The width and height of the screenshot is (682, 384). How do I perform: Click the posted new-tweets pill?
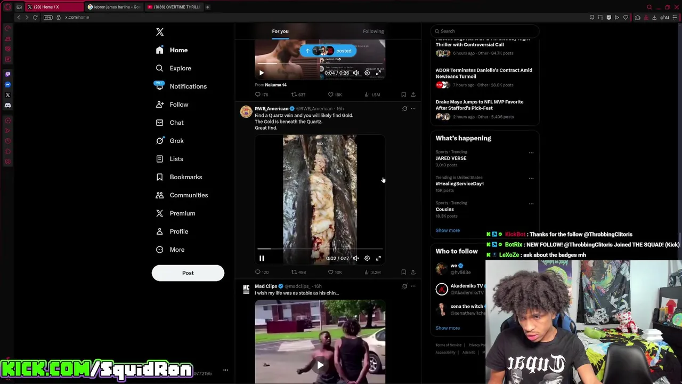[328, 51]
